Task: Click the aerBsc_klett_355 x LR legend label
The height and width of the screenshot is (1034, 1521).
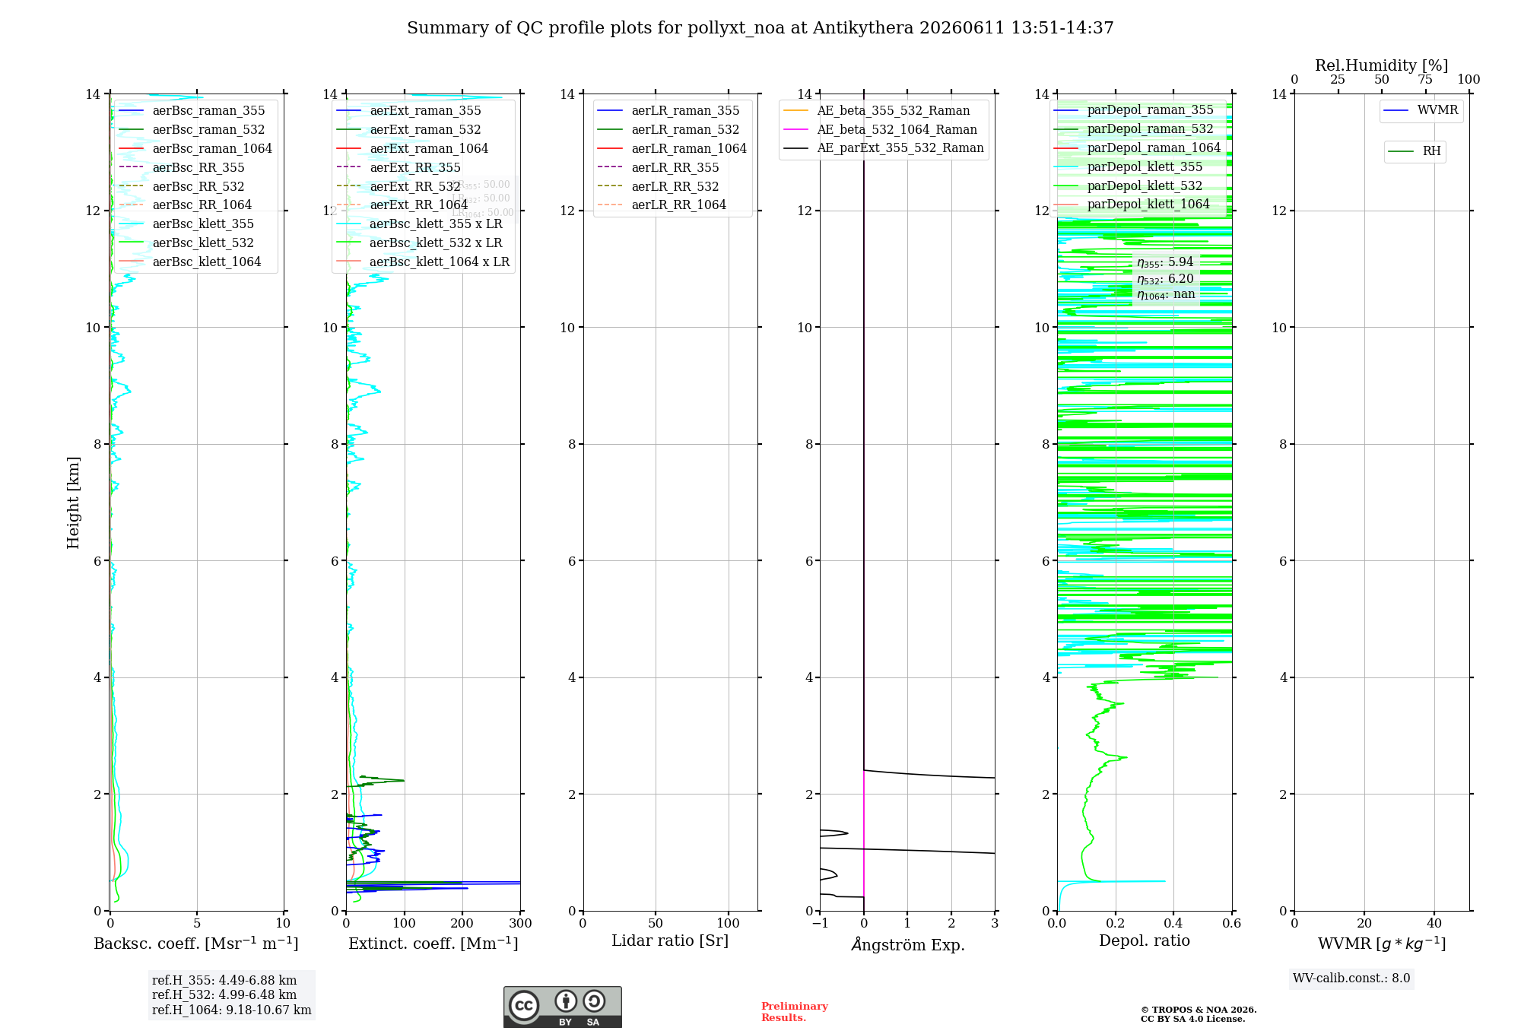Action: coord(436,224)
